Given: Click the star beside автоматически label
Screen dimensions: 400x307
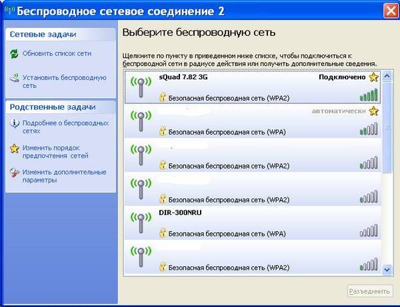Looking at the screenshot, I should [373, 111].
